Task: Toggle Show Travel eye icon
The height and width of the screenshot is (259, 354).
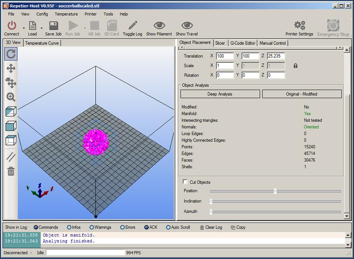Action: click(x=187, y=26)
